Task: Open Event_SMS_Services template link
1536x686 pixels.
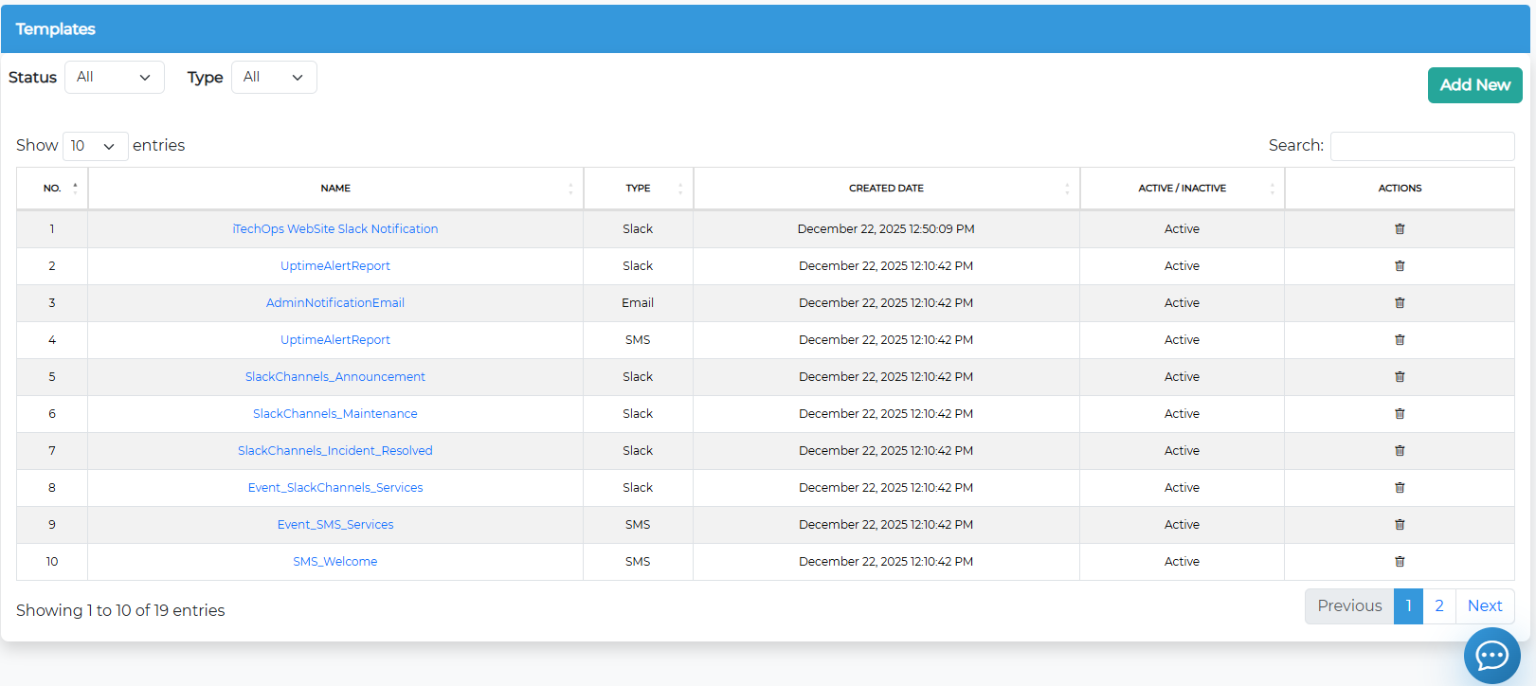Action: 335,525
